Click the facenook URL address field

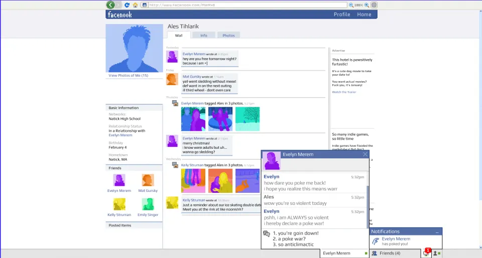point(248,5)
